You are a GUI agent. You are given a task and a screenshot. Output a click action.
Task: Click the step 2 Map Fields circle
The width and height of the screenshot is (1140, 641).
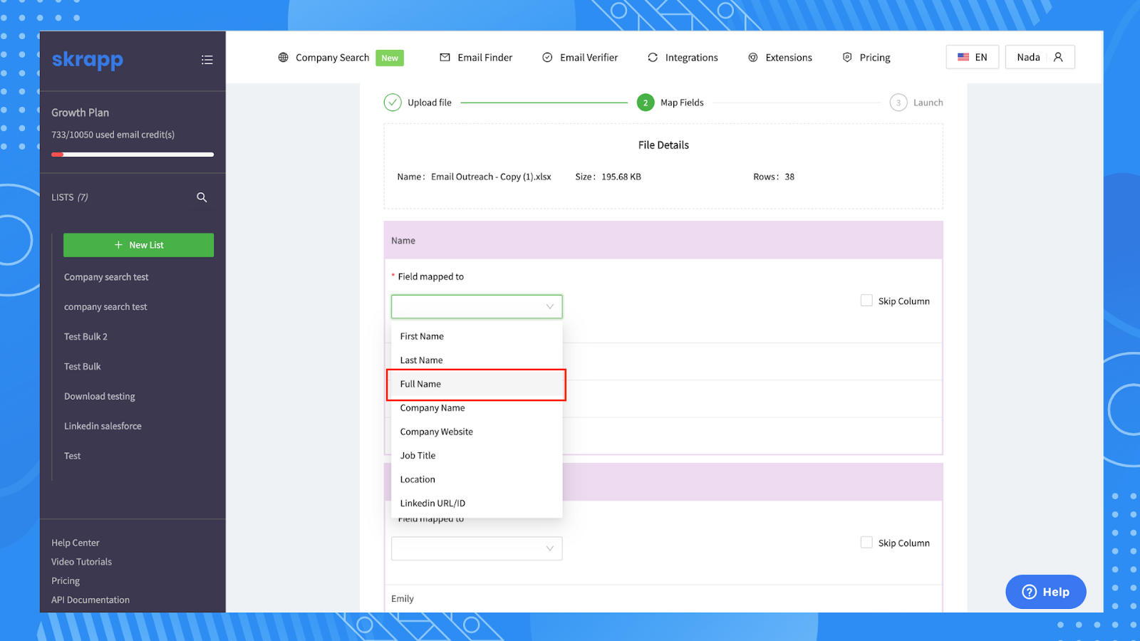646,103
